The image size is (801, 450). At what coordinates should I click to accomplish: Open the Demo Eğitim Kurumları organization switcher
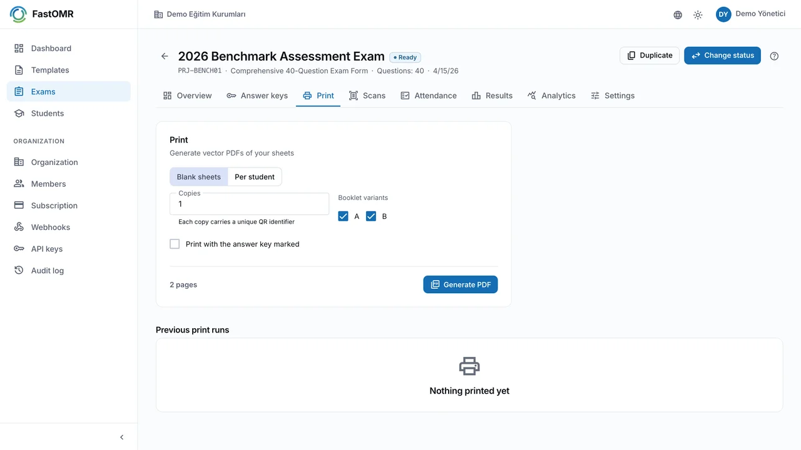(200, 14)
